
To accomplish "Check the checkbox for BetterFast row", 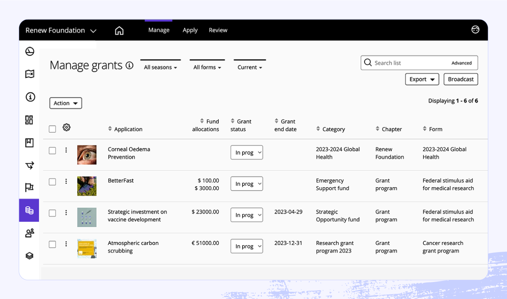I will 52,181.
